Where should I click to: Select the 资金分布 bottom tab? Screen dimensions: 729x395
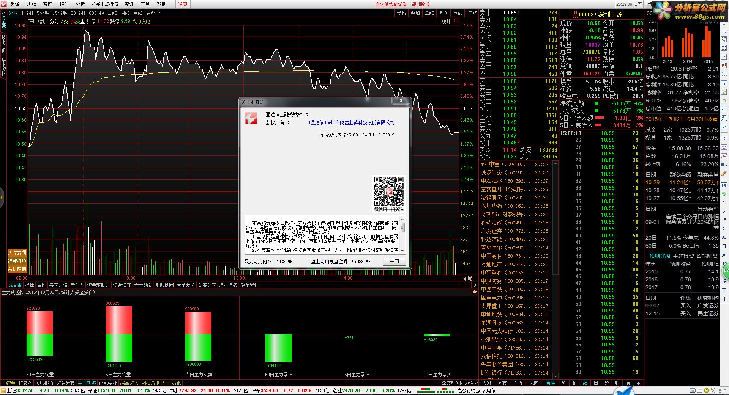(x=65, y=383)
